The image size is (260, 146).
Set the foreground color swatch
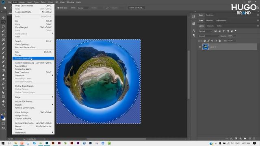[2, 117]
